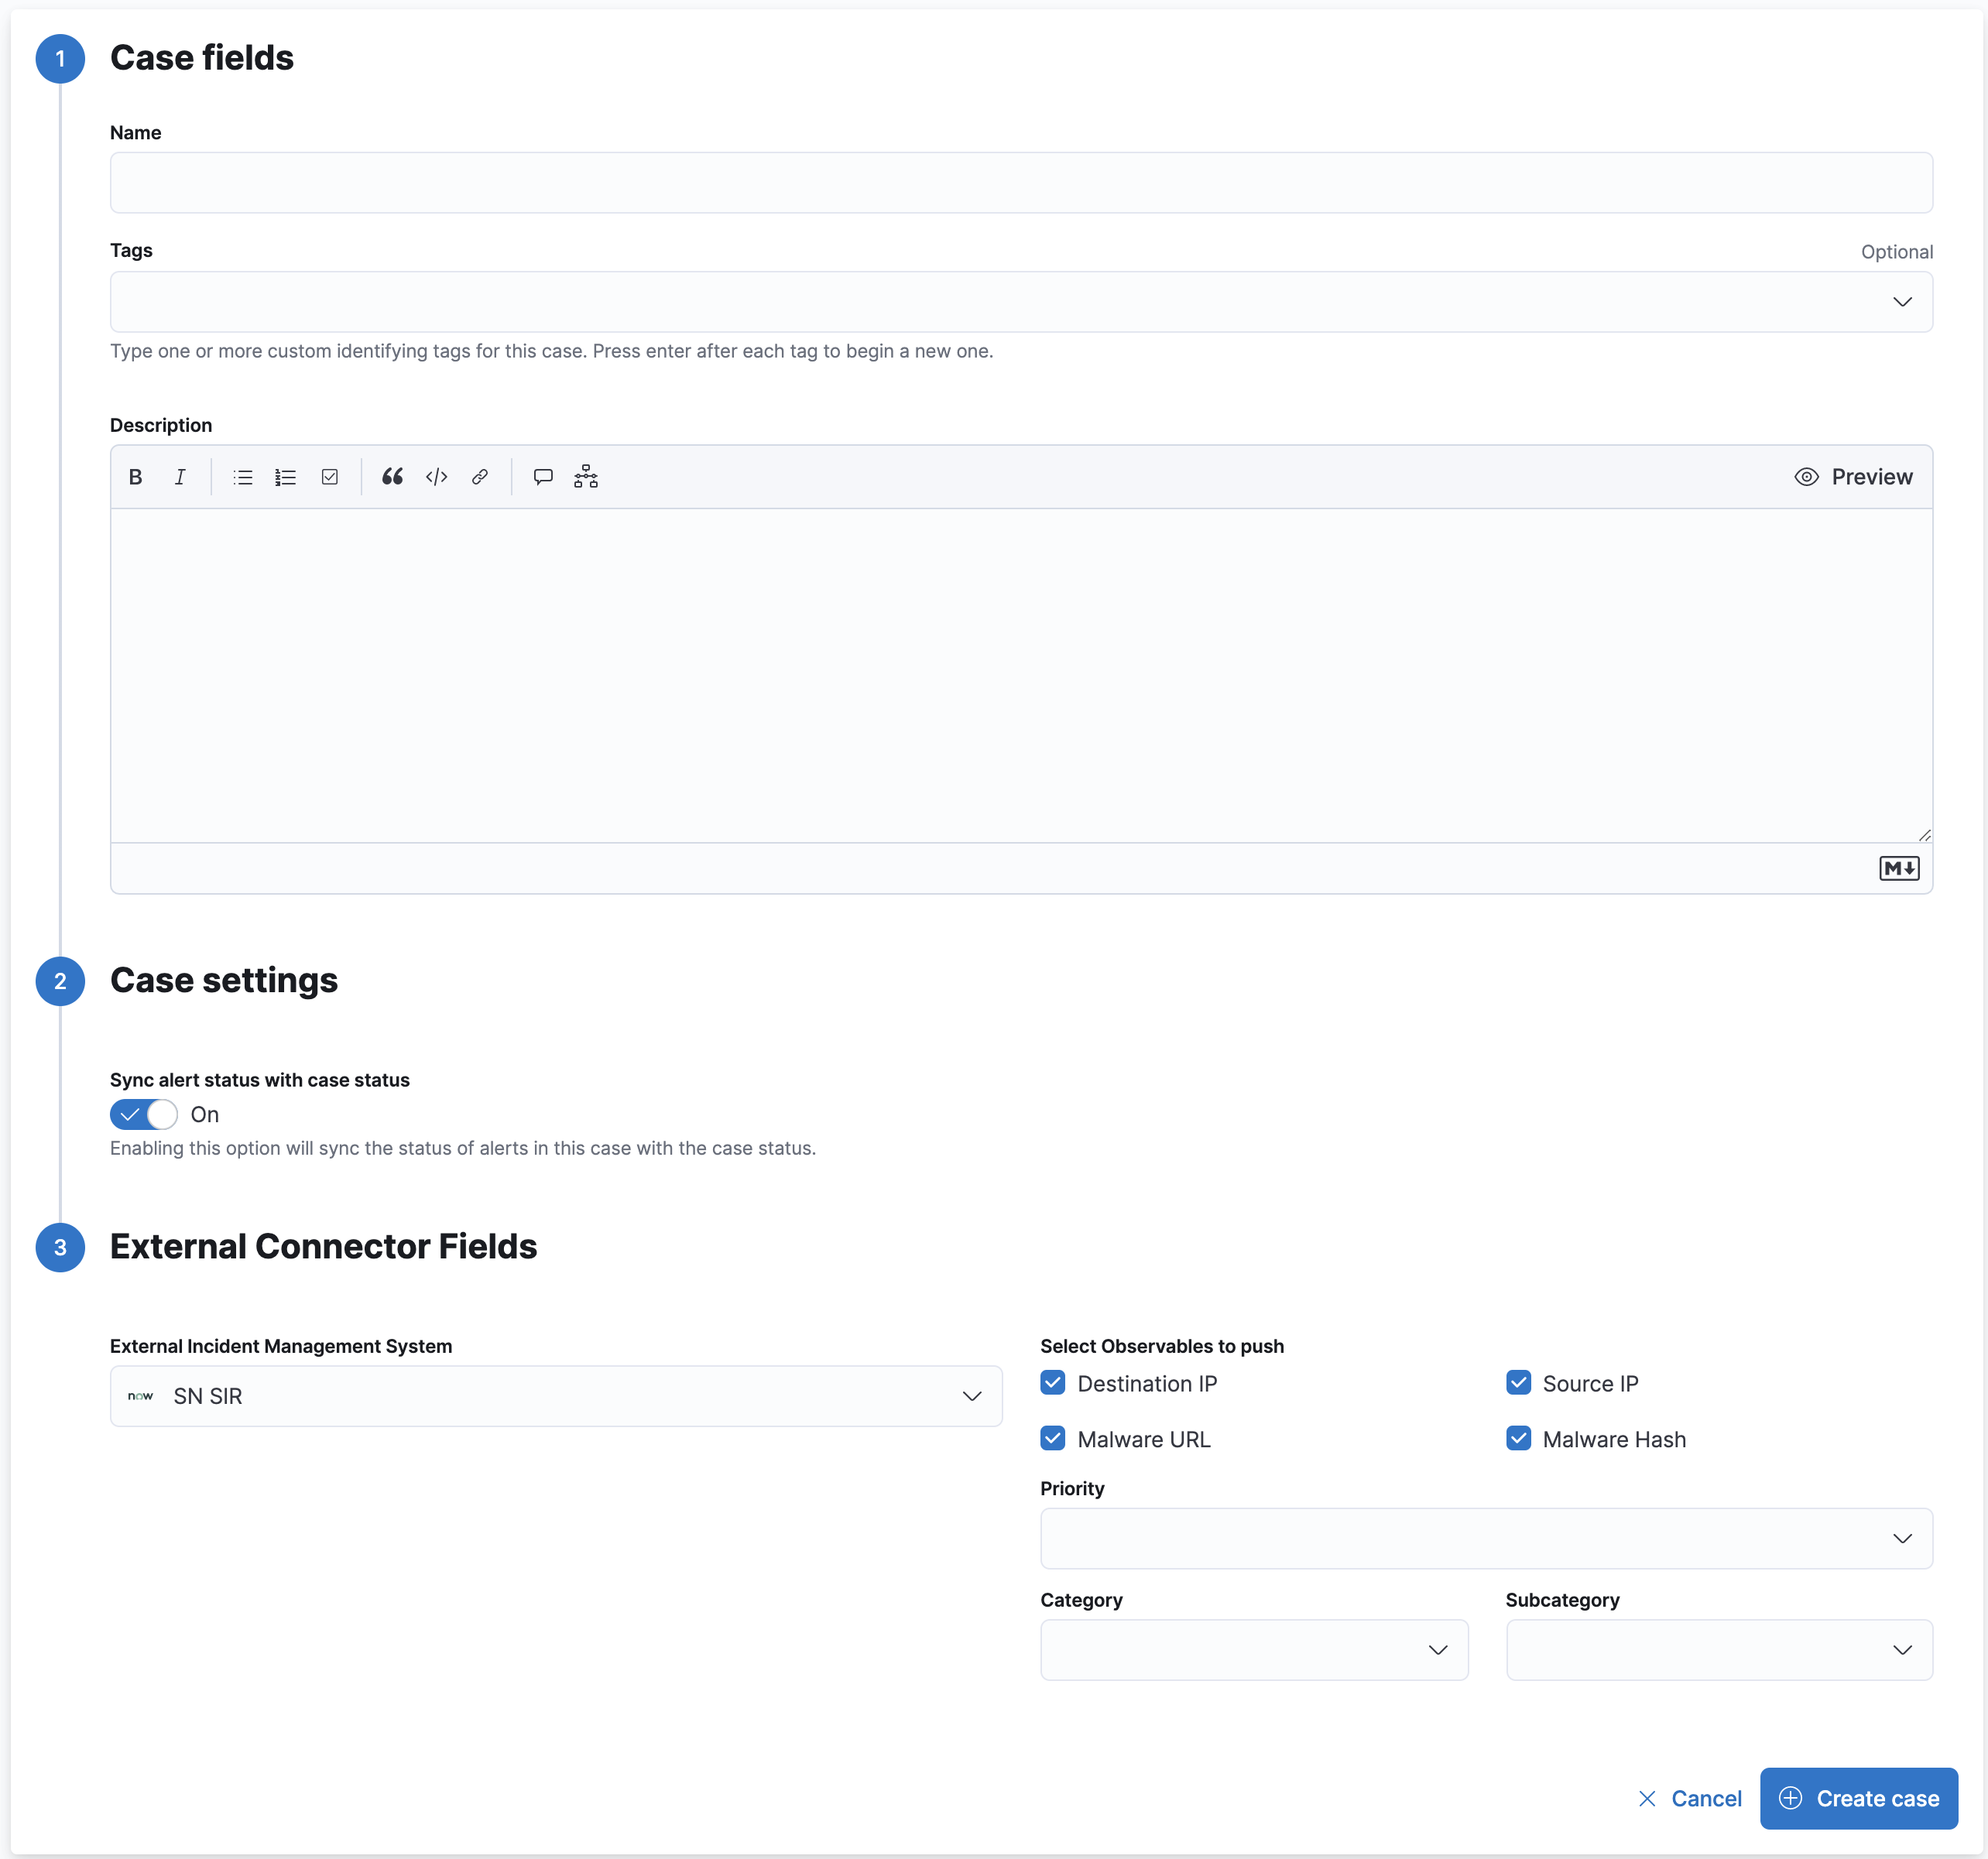The height and width of the screenshot is (1859, 1988).
Task: Open the Subcategory dropdown
Action: point(1718,1650)
